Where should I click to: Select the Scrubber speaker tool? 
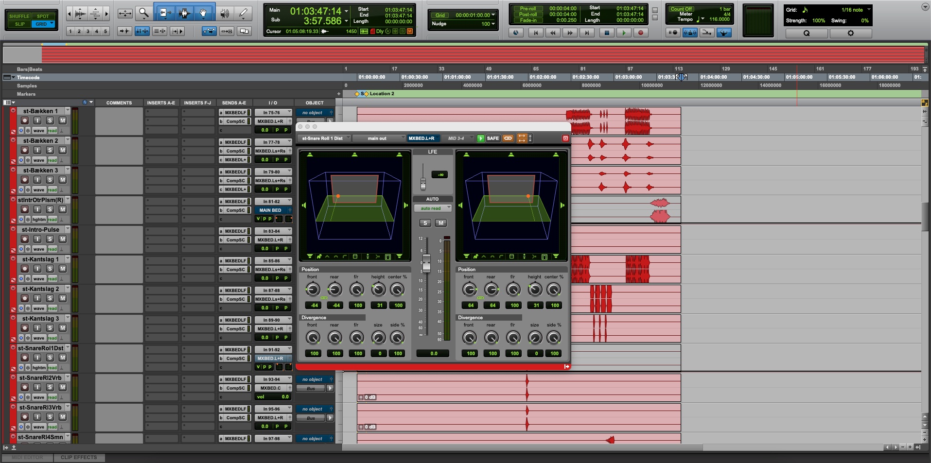click(x=224, y=13)
